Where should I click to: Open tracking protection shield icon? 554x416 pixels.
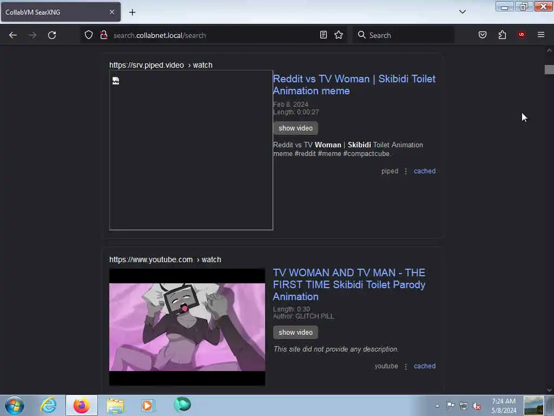[x=89, y=35]
